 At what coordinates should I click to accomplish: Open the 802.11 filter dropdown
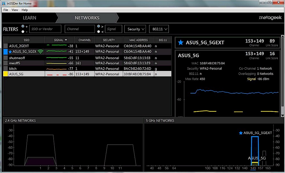coord(159,29)
